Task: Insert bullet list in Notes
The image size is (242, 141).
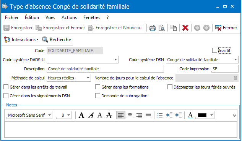Action: click(x=160, y=115)
